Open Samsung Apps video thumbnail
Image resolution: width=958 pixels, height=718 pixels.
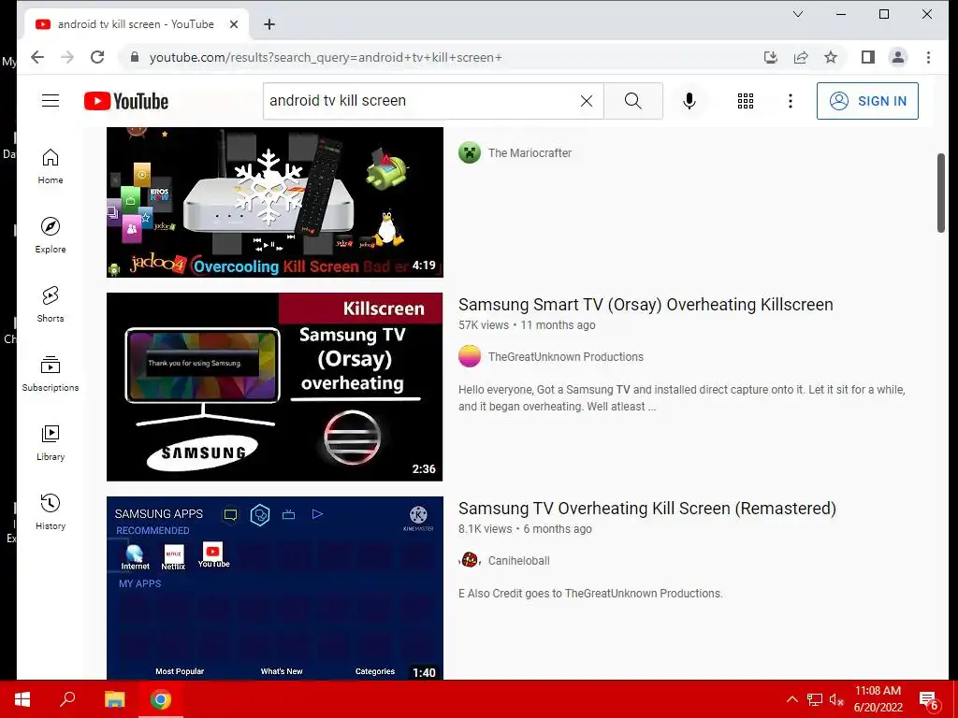click(x=275, y=588)
